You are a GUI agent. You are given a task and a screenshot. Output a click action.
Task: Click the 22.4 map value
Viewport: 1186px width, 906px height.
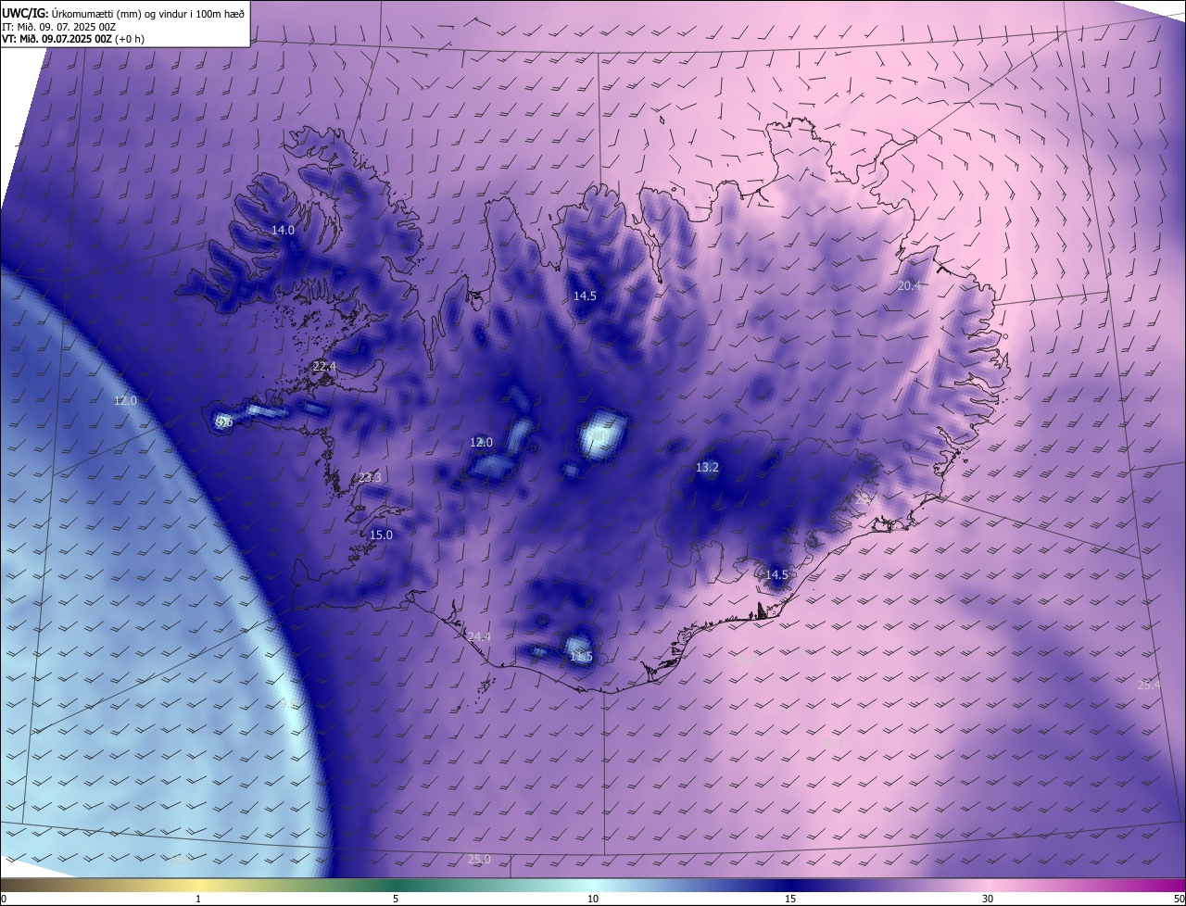pyautogui.click(x=324, y=367)
